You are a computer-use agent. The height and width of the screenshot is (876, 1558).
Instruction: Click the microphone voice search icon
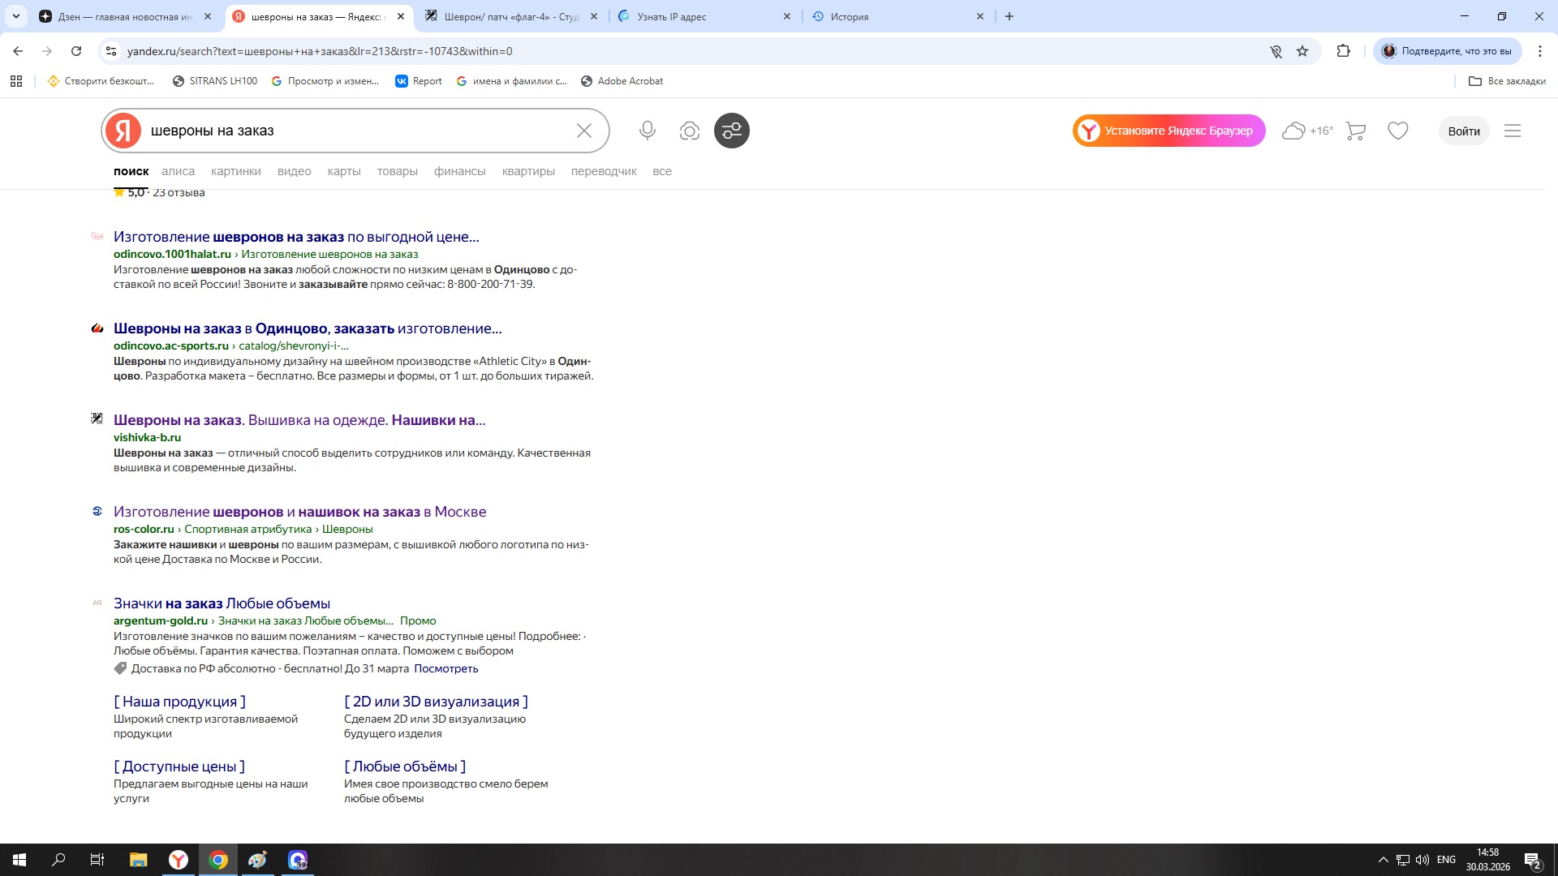click(x=647, y=131)
